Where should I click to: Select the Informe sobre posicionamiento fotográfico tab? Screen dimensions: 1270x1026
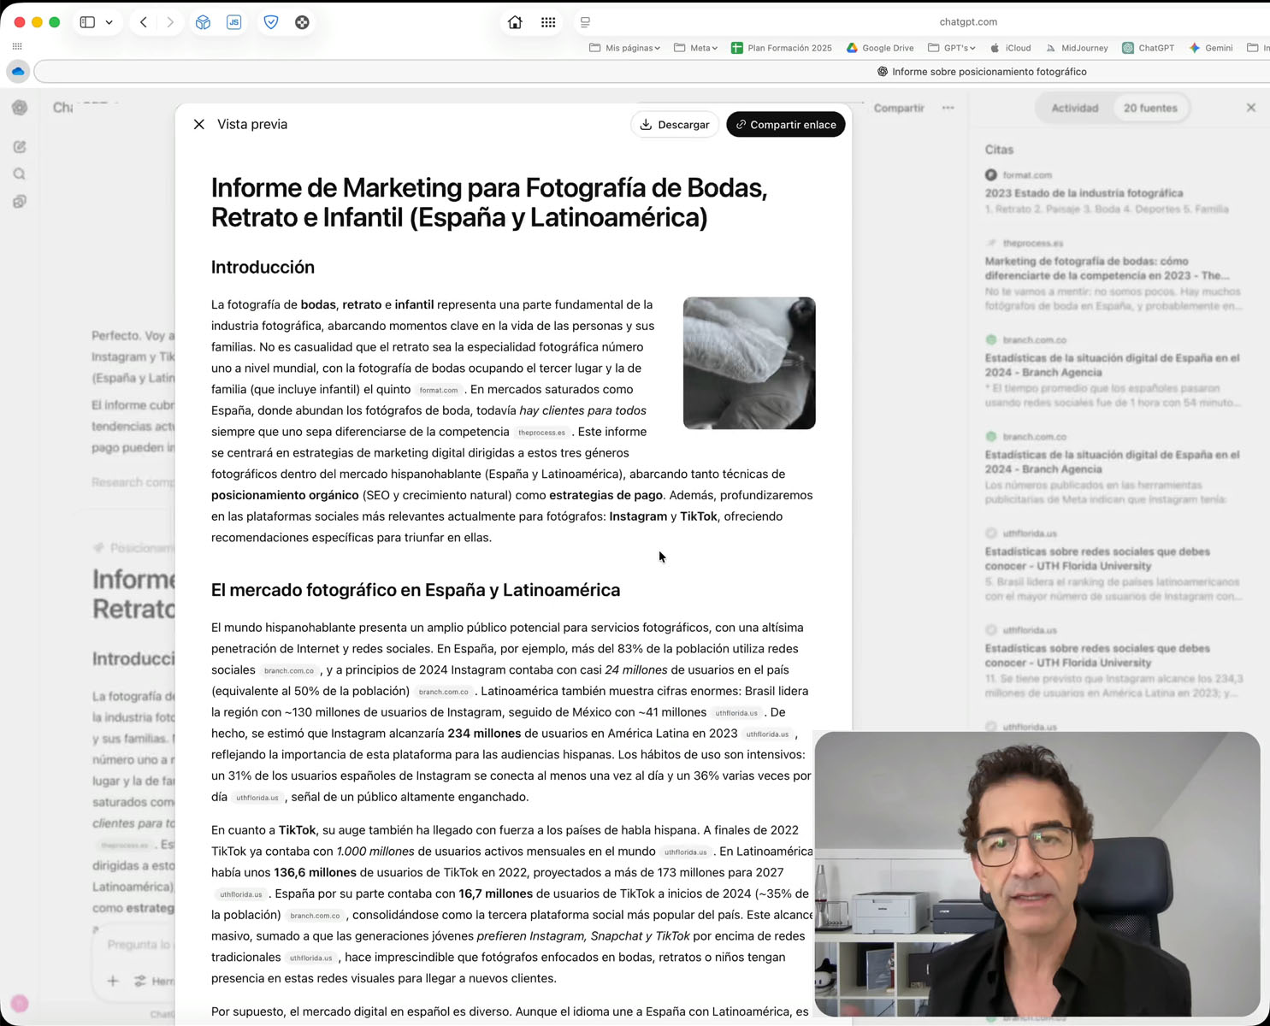point(981,72)
